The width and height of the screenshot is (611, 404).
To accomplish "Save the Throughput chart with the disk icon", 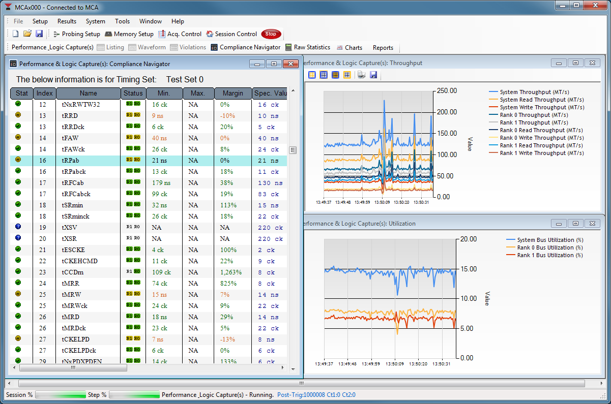I will pos(373,75).
